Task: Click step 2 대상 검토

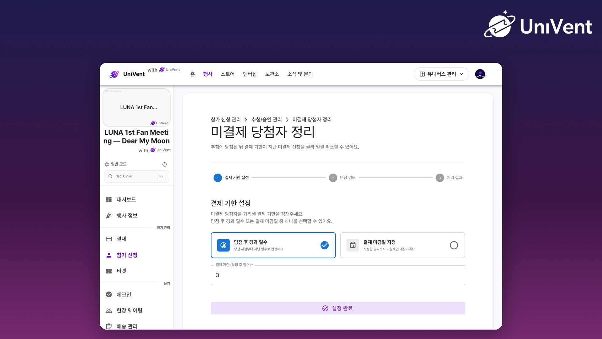Action: pyautogui.click(x=342, y=178)
